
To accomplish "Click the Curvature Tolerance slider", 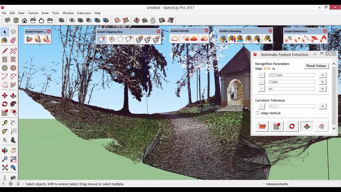I will point(292,106).
